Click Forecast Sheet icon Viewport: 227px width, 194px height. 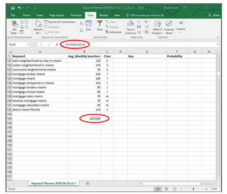(169, 27)
